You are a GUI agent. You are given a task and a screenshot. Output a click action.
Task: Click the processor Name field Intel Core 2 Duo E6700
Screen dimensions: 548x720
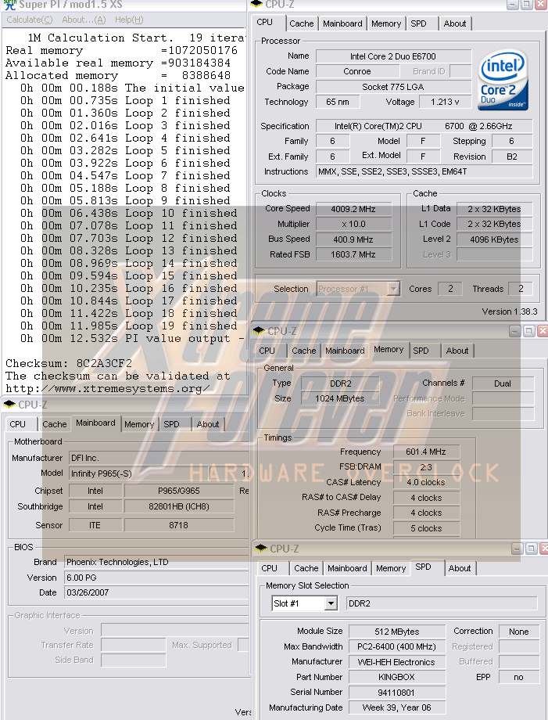click(x=393, y=56)
